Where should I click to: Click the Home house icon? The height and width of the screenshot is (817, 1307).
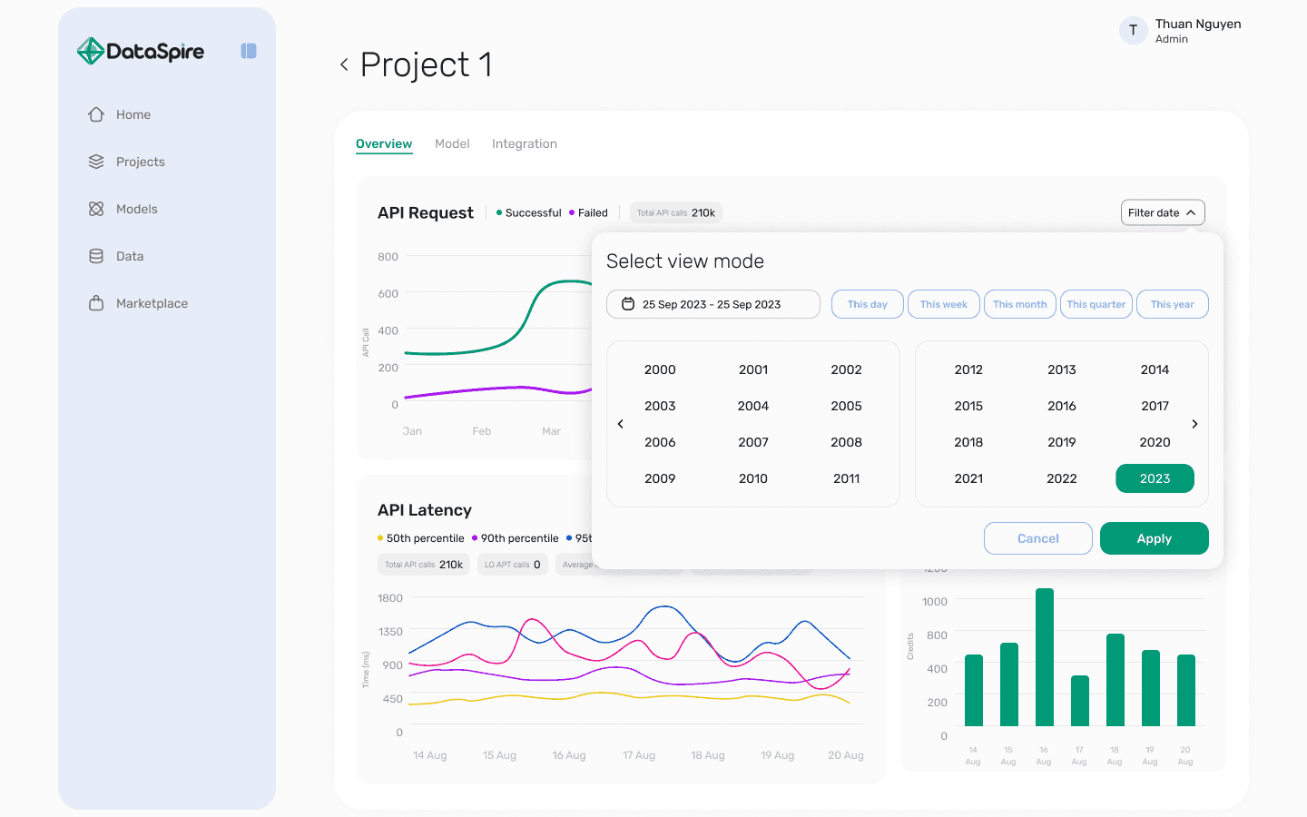96,114
